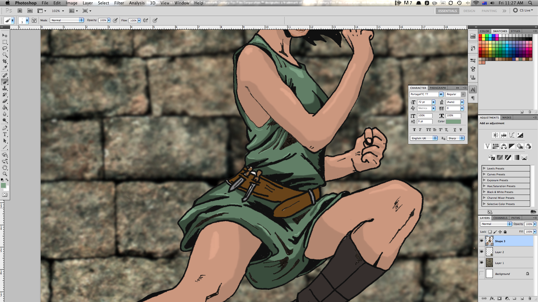The height and width of the screenshot is (302, 538).
Task: Open the brush preset picker arrow
Action: (x=27, y=20)
